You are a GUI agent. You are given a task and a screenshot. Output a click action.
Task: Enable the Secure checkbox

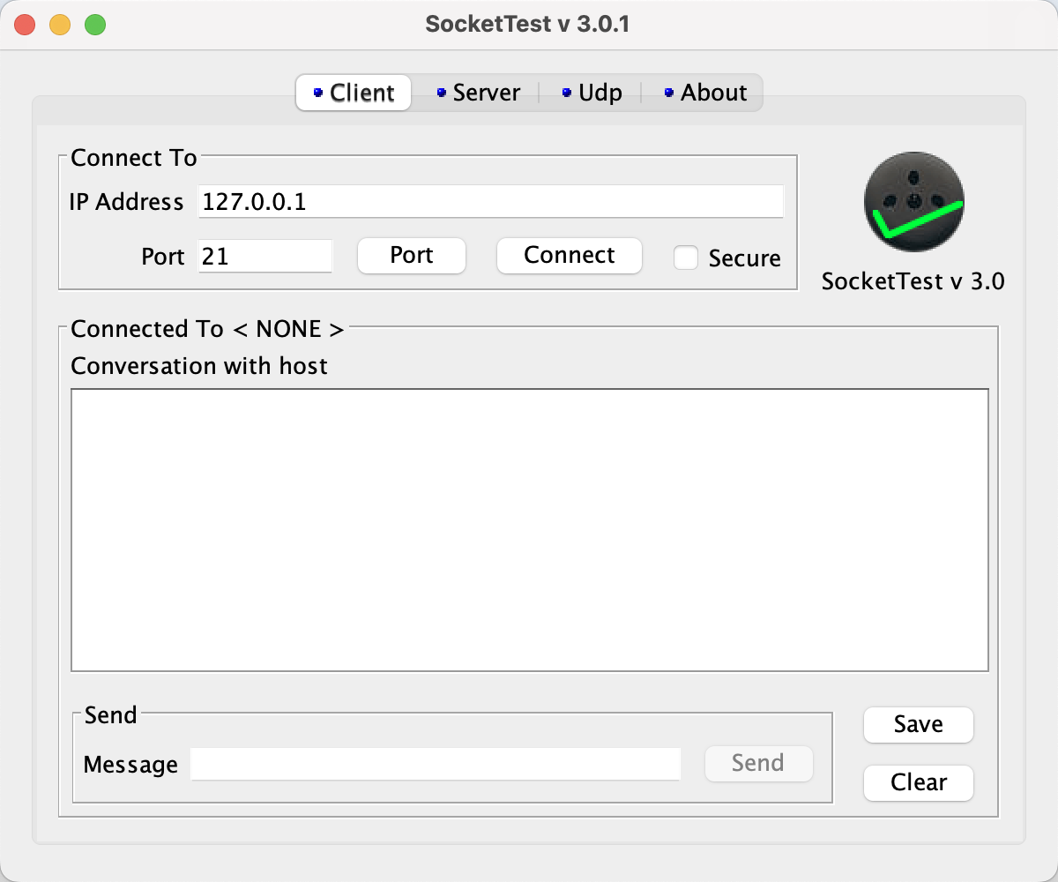[x=686, y=257]
